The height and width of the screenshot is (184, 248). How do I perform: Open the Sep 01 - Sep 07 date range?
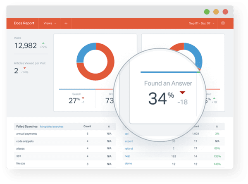tap(202, 23)
